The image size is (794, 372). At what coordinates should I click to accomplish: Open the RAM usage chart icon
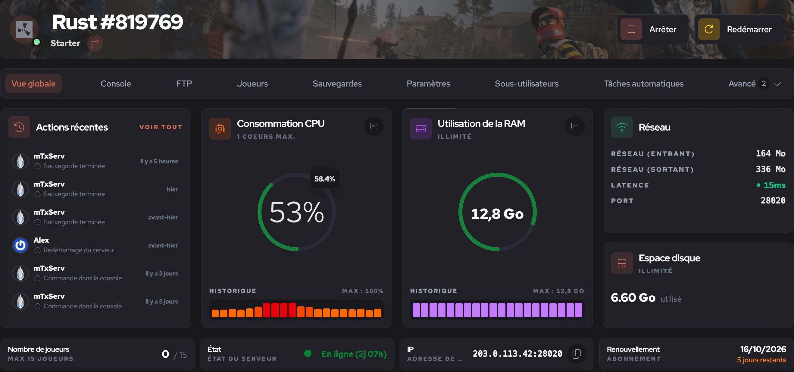point(575,126)
